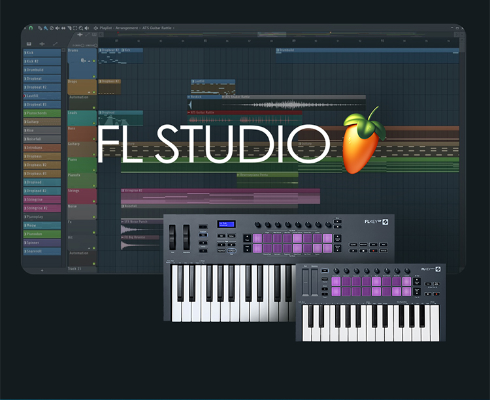Select the Pianodun pattern
Viewport: 490px width, 400px height.
pos(42,234)
